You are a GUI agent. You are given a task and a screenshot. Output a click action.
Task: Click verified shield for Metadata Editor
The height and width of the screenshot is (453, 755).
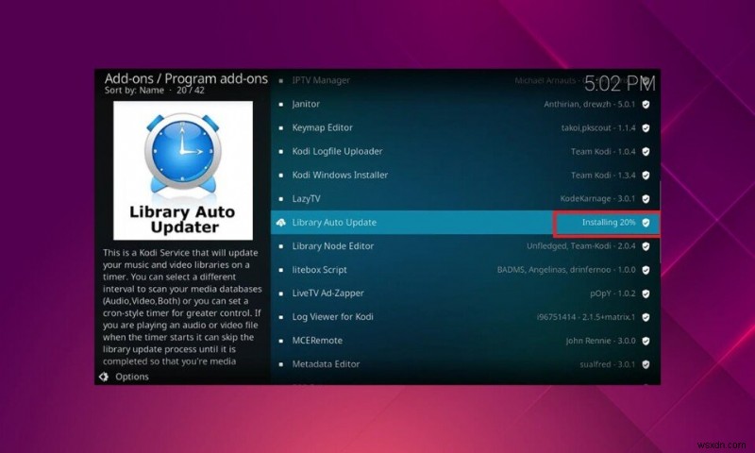point(646,364)
